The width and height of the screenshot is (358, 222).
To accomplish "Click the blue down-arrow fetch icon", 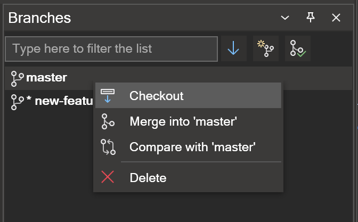I will 233,48.
